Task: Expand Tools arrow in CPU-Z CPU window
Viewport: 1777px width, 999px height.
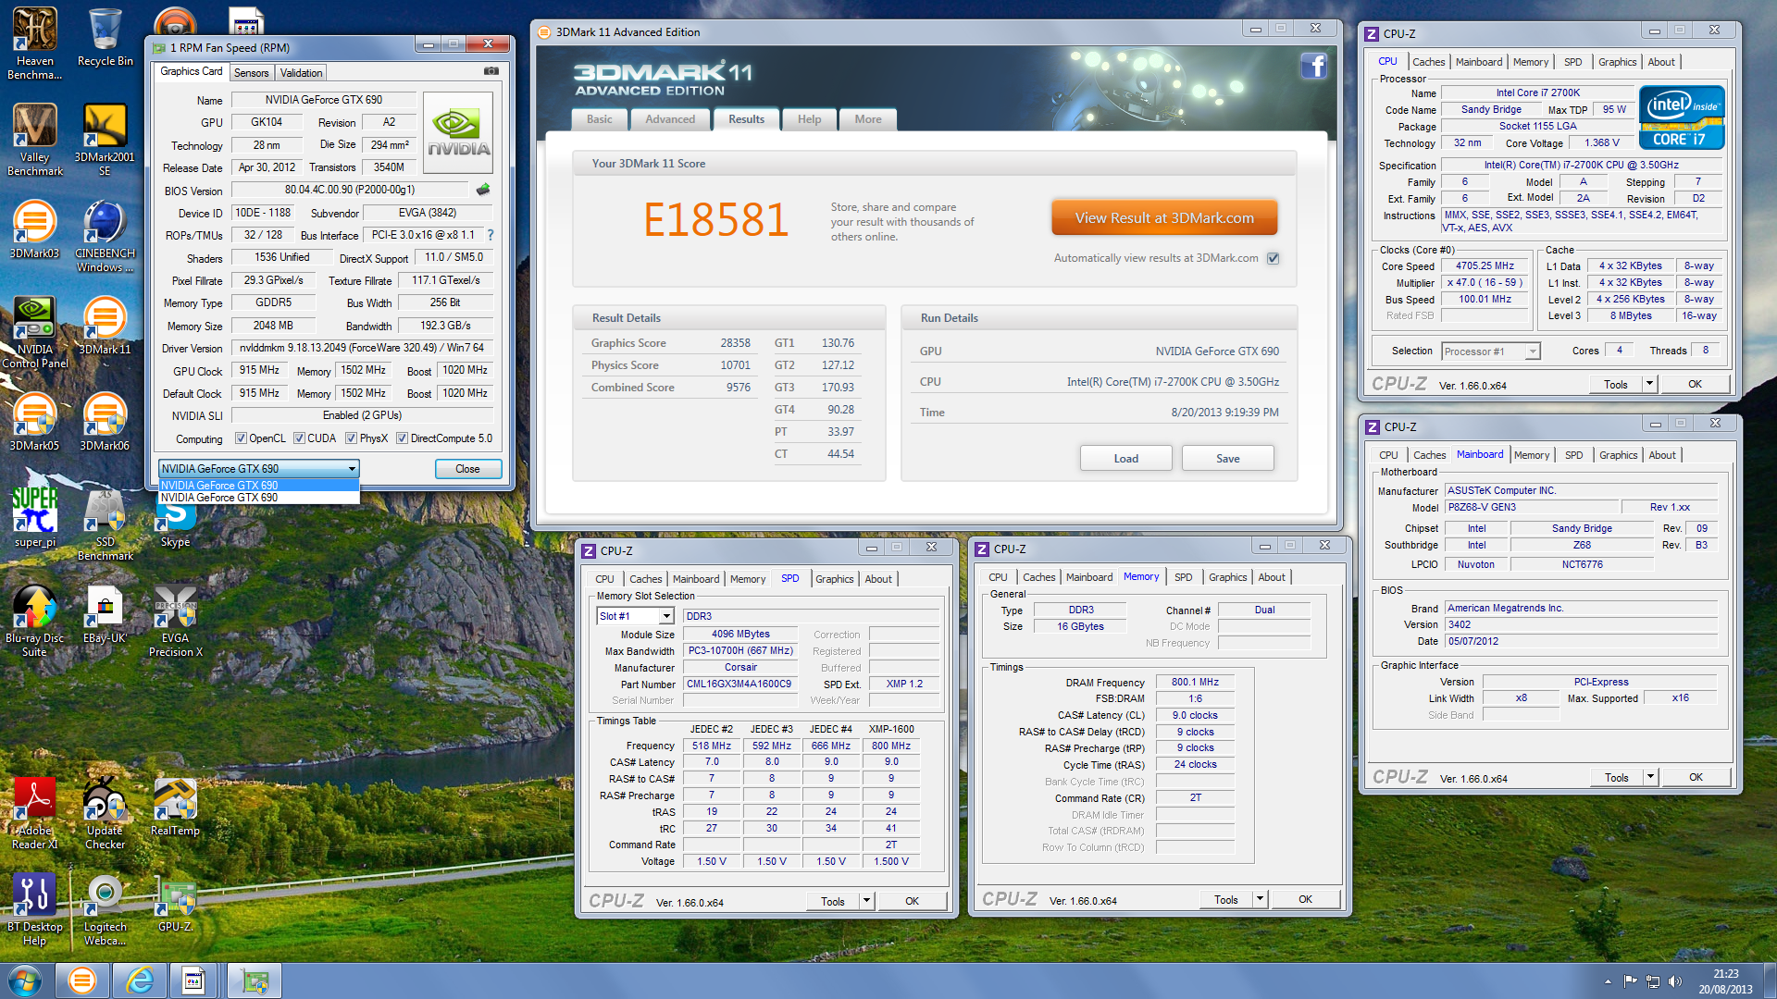Action: [1649, 384]
